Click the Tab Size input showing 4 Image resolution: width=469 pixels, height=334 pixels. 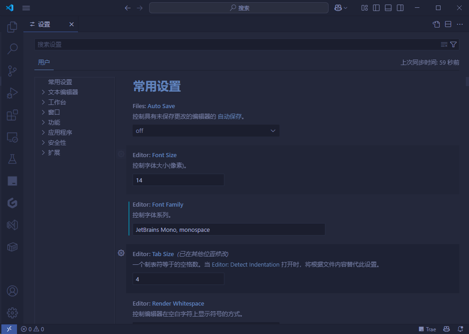point(178,279)
